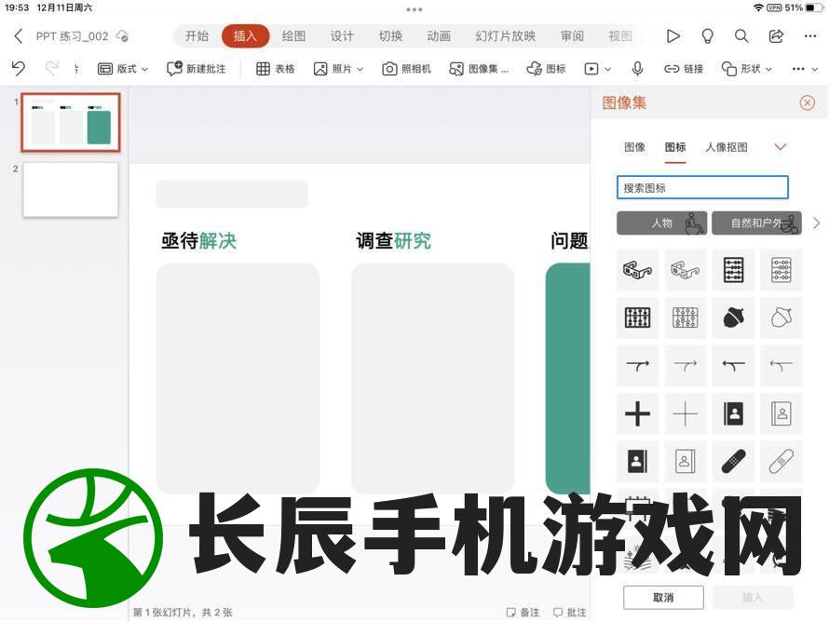Screen dimensions: 829x622
Task: Select the filled acorn icon
Action: [733, 318]
